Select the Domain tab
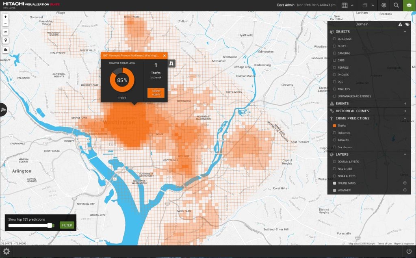 click(362, 24)
